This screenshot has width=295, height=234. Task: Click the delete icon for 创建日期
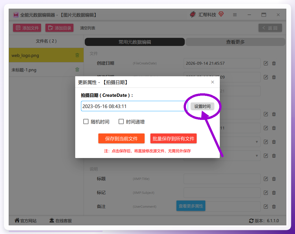[x=274, y=63]
